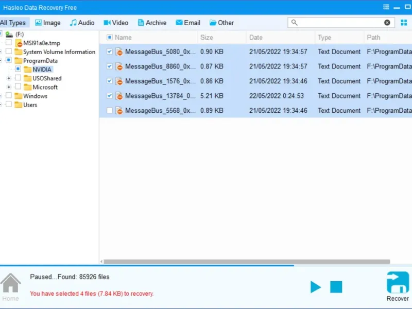Resume the scan with play button
Image resolution: width=412 pixels, height=309 pixels.
coord(315,287)
